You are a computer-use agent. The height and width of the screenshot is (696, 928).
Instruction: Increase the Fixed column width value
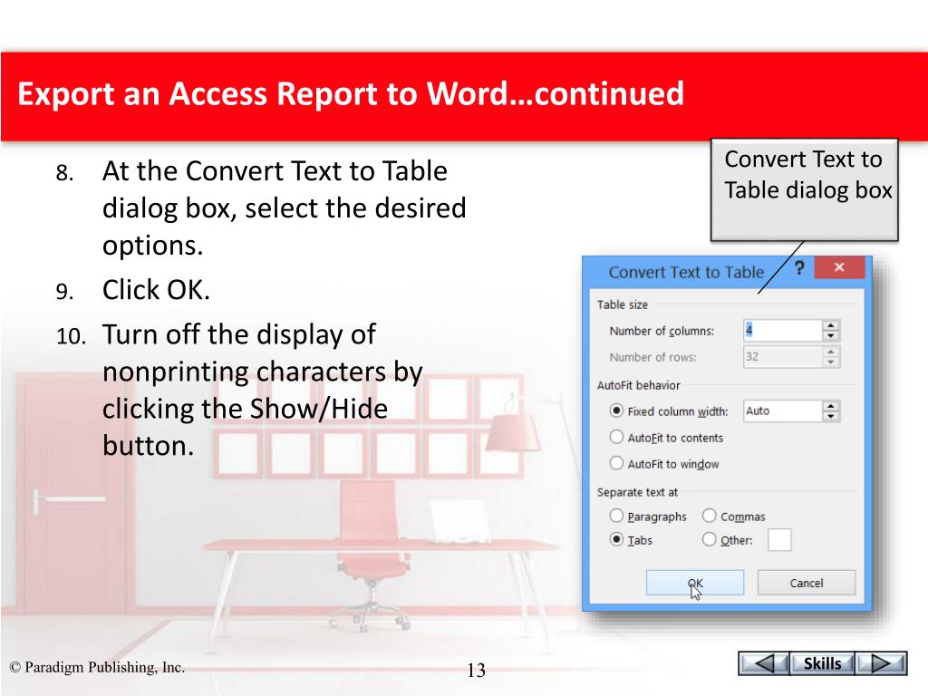831,406
